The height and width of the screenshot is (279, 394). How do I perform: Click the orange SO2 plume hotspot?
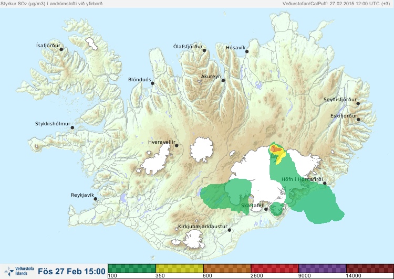pyautogui.click(x=276, y=149)
